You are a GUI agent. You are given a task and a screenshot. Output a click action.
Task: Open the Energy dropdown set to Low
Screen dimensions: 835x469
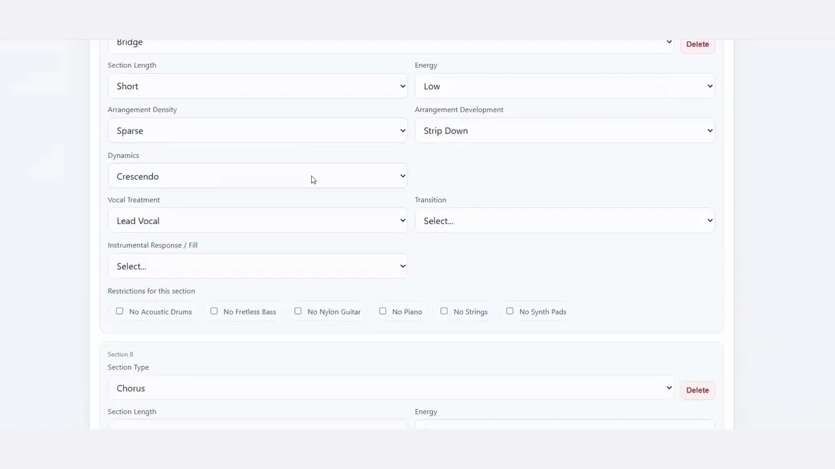pos(565,86)
